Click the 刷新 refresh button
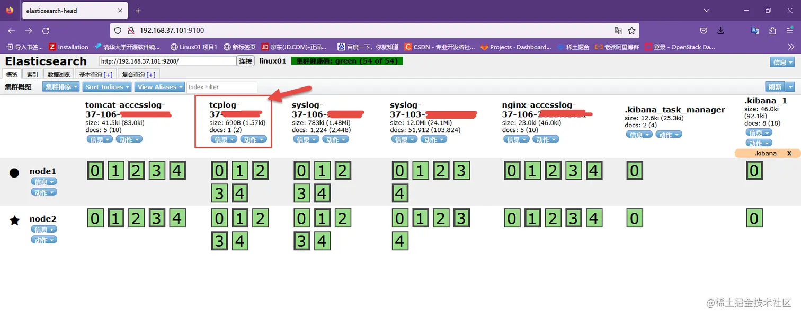 click(775, 87)
